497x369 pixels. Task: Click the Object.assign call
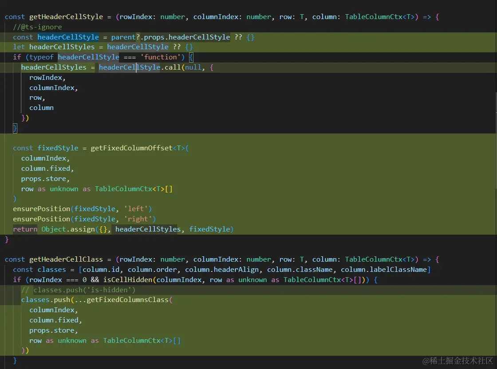(68, 229)
